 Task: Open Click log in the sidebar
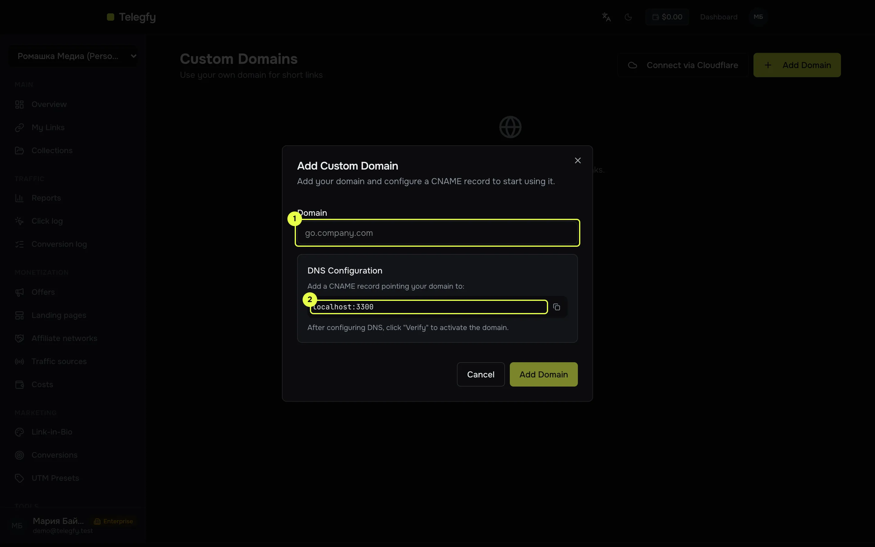click(47, 221)
